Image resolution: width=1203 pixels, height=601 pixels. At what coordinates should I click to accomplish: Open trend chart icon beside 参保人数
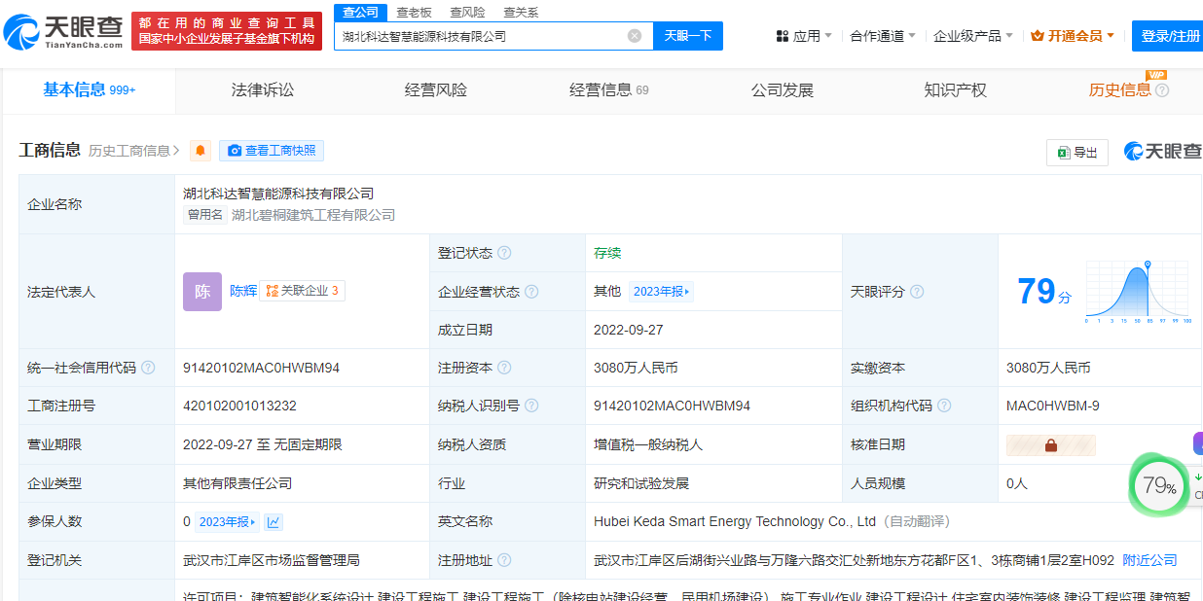pos(273,522)
